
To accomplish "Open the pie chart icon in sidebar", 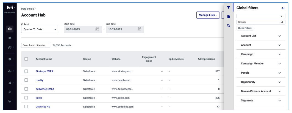I will click(x=10, y=38).
